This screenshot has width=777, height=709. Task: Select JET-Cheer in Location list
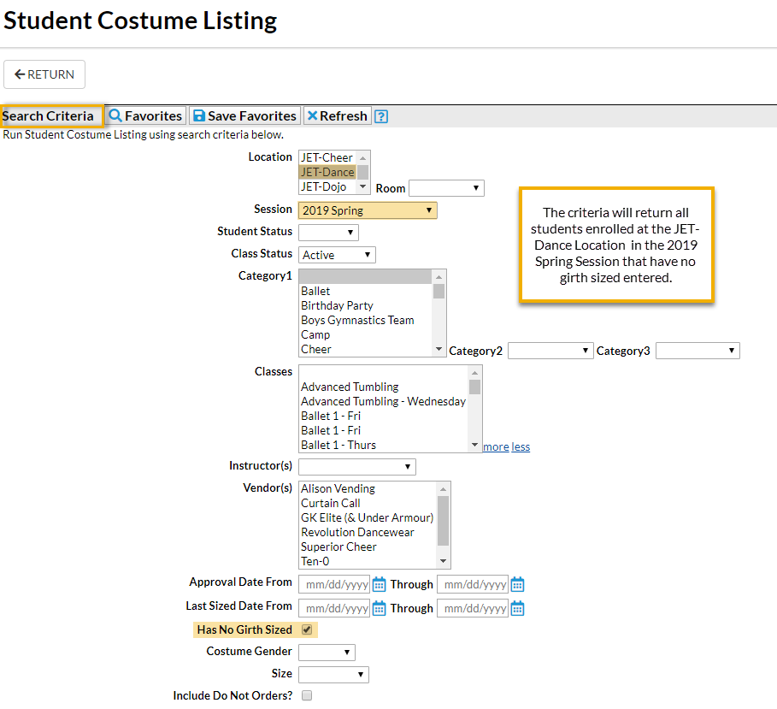pos(327,157)
